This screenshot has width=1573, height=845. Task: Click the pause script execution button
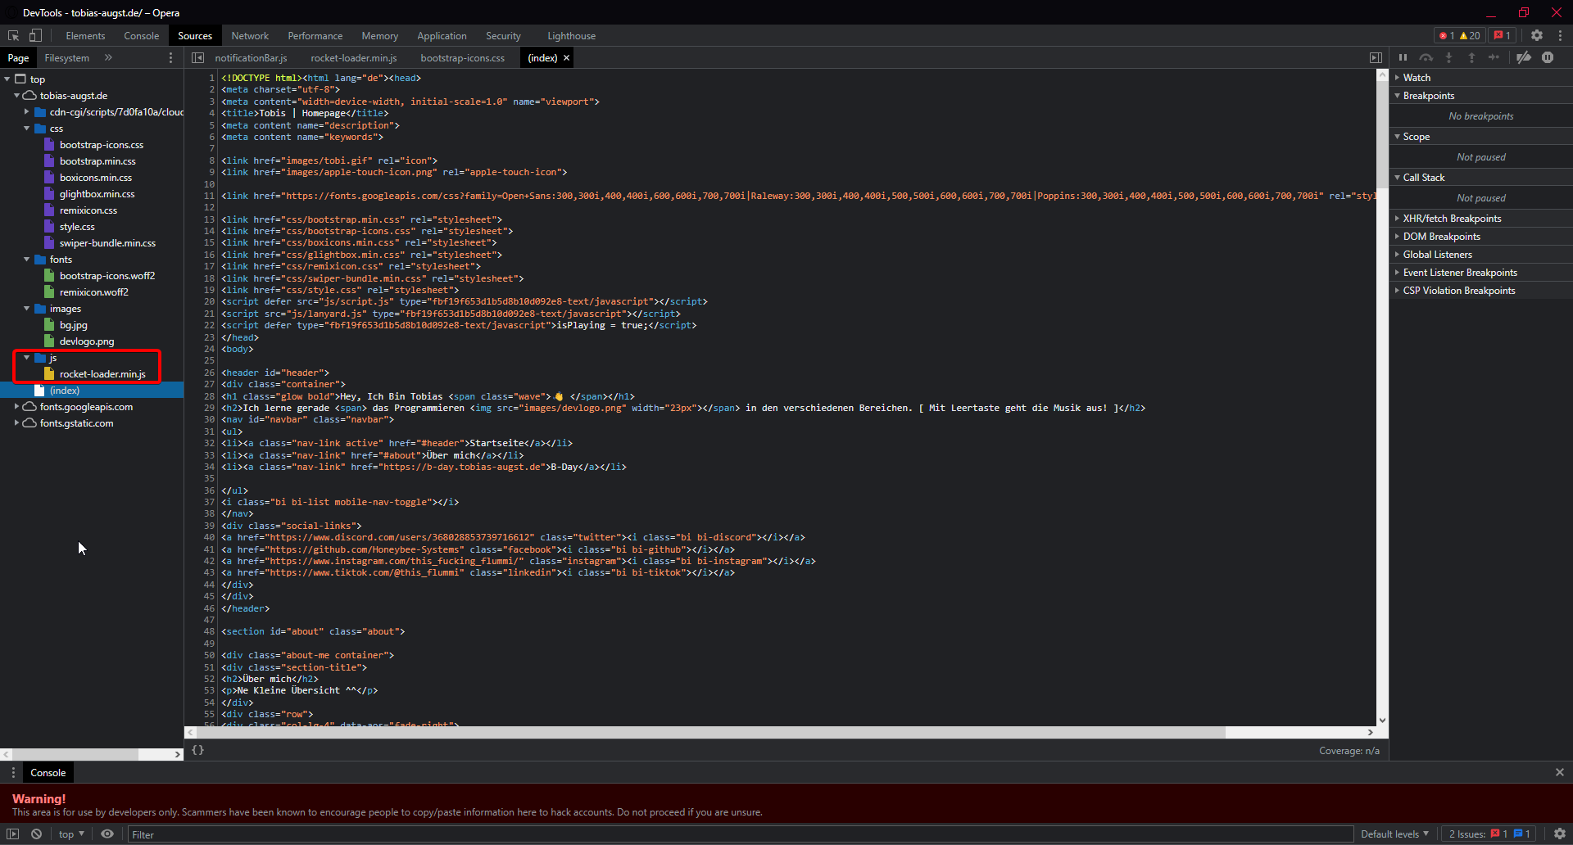(1403, 57)
